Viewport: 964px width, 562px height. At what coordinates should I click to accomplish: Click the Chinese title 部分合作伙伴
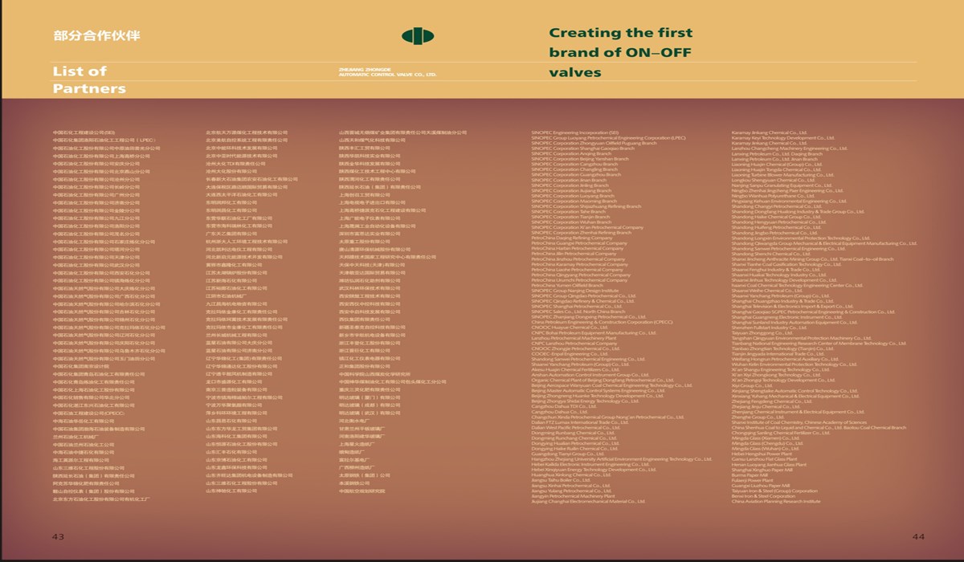(96, 36)
